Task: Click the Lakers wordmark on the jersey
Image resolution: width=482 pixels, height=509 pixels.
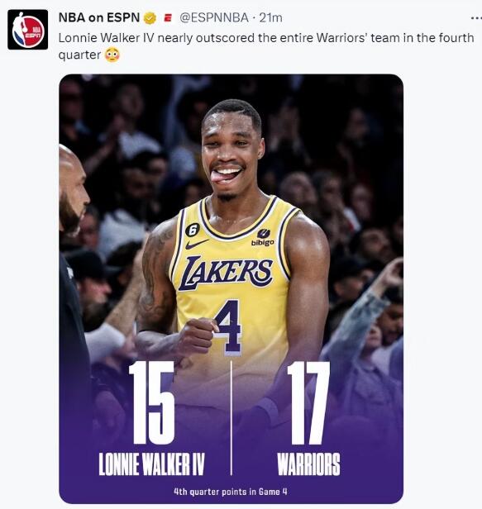Action: (226, 272)
